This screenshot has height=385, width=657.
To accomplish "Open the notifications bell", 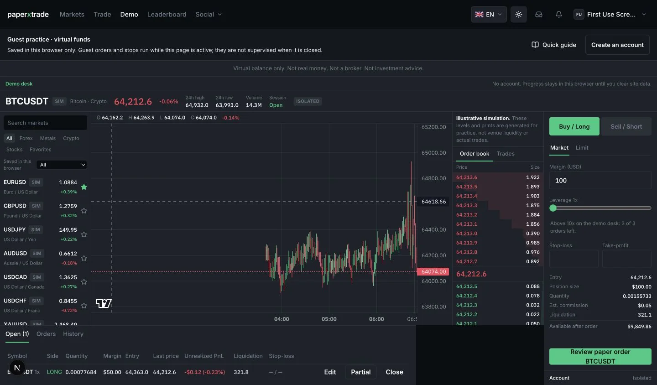I will click(559, 15).
